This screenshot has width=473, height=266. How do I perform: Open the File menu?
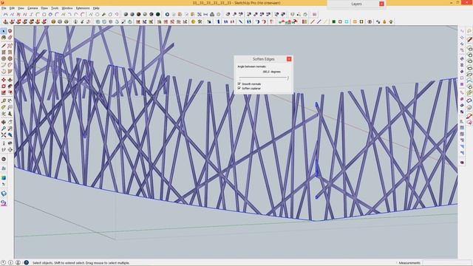4,8
